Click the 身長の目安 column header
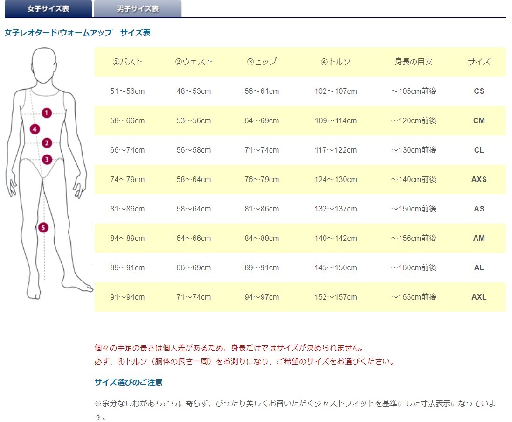The image size is (512, 422). (x=414, y=62)
